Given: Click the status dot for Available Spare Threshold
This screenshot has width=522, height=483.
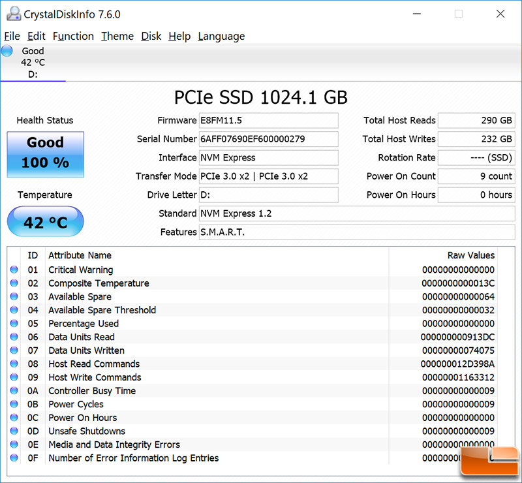Looking at the screenshot, I should pos(14,310).
